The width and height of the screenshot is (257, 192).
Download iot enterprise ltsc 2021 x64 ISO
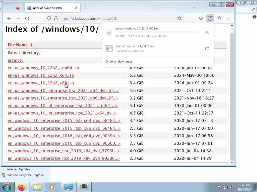(x=62, y=113)
